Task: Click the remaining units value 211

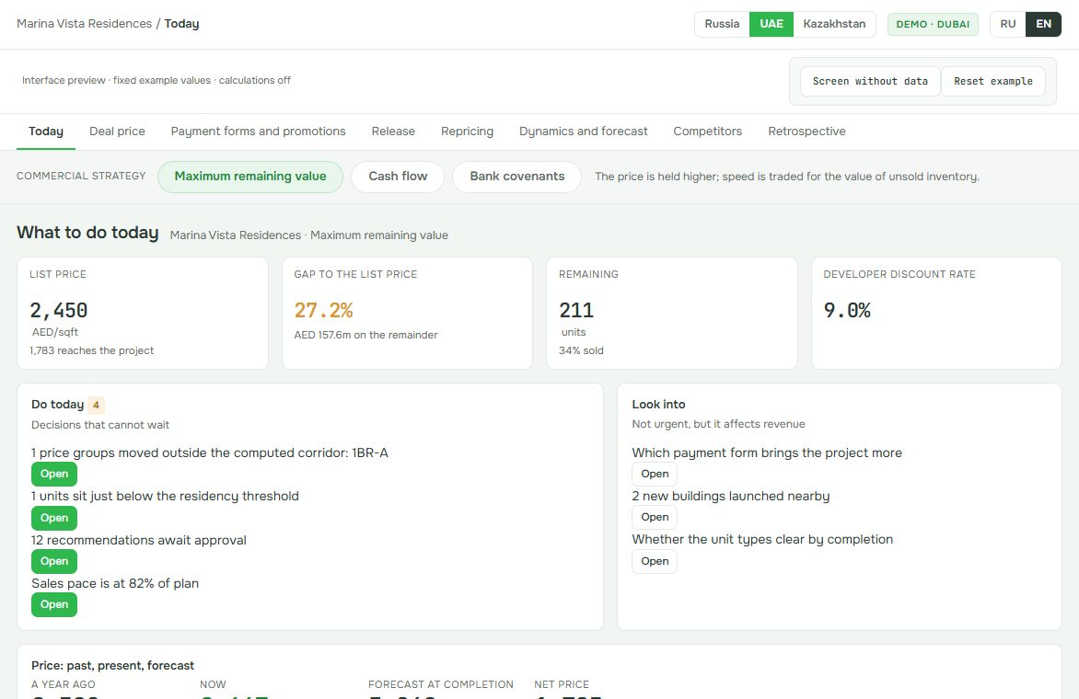Action: tap(576, 311)
